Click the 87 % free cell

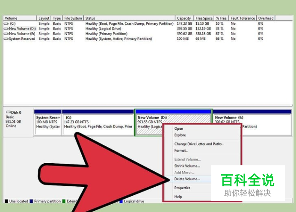pos(219,34)
